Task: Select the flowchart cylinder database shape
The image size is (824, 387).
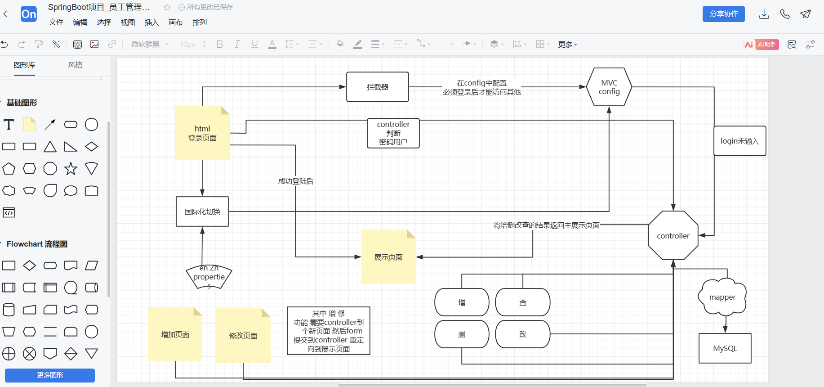Action: pyautogui.click(x=9, y=310)
